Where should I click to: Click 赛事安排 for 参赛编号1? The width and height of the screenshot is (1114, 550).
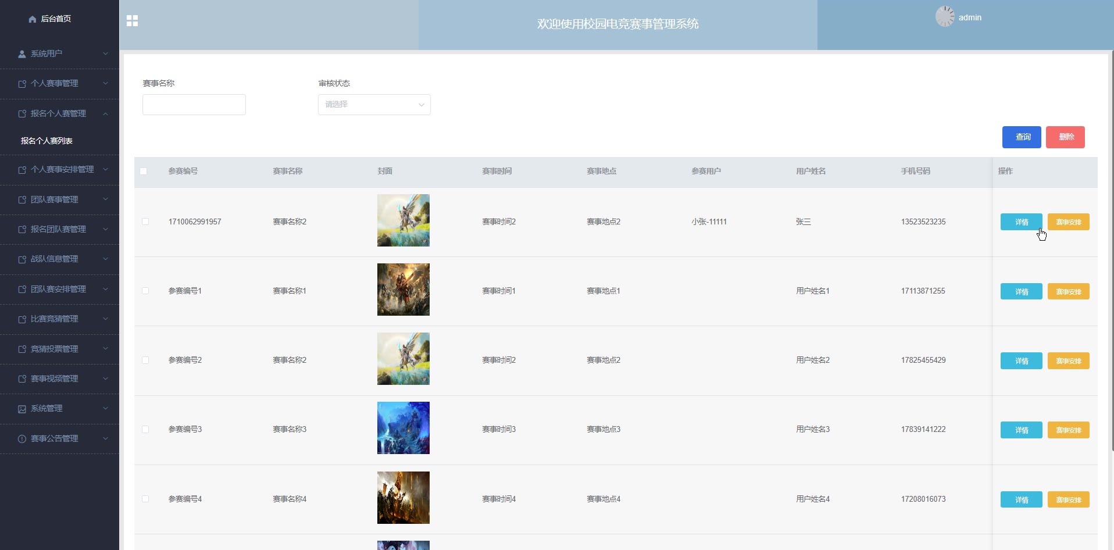[x=1069, y=291]
